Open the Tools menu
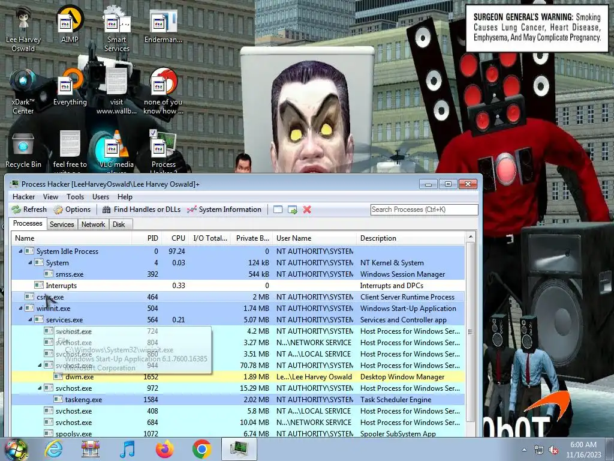This screenshot has width=614, height=461. pos(75,197)
